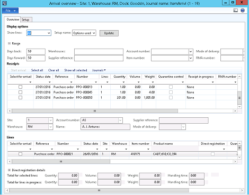
Task: Open Item number filter in Lines grid
Action: tap(148, 149)
